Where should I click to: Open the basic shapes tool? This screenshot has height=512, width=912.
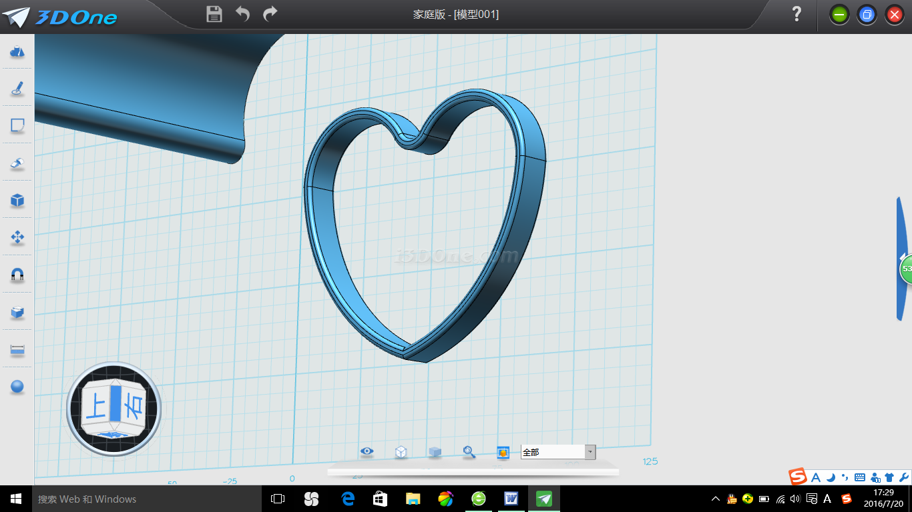pyautogui.click(x=17, y=52)
